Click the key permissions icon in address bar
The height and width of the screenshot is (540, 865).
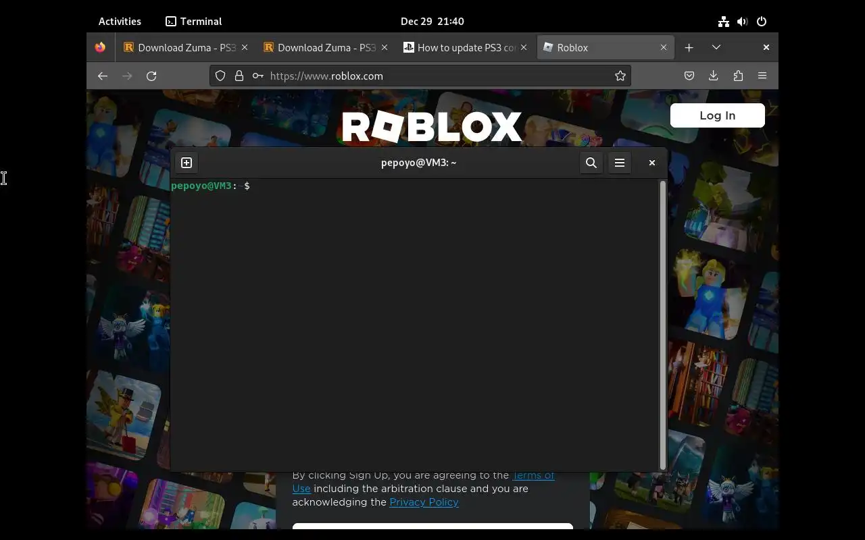[257, 76]
